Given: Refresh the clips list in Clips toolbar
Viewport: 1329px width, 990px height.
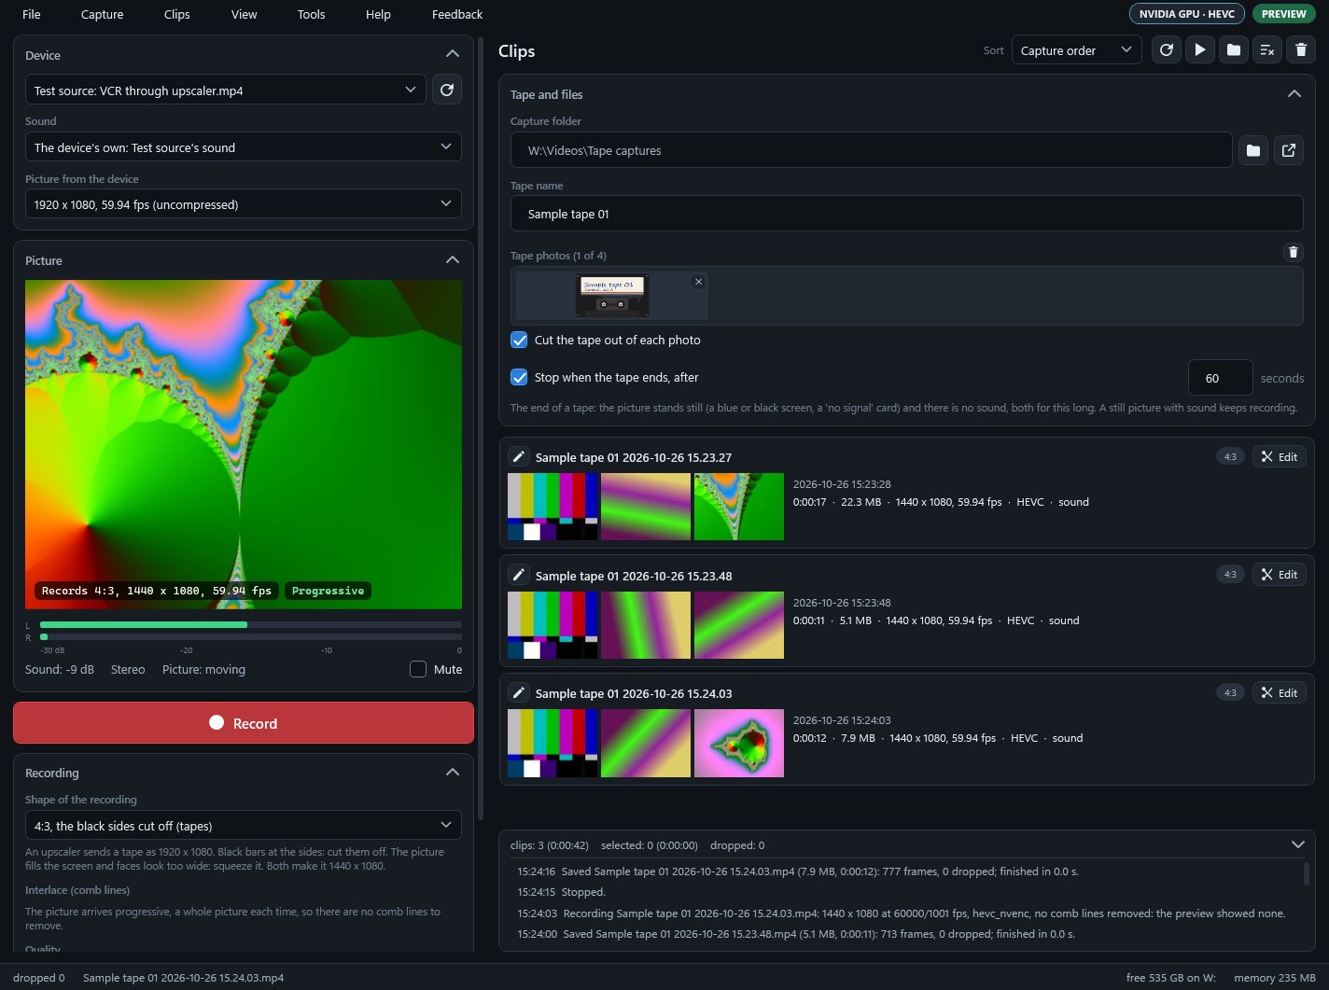Looking at the screenshot, I should click(x=1167, y=50).
